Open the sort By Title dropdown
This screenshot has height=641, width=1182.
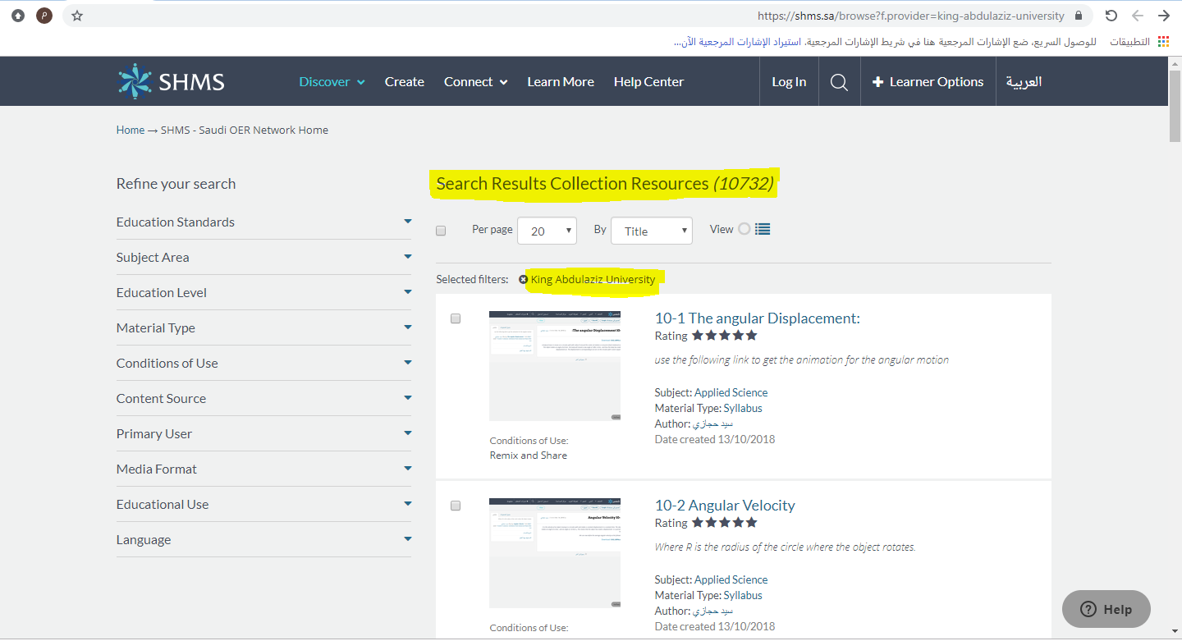click(x=651, y=231)
